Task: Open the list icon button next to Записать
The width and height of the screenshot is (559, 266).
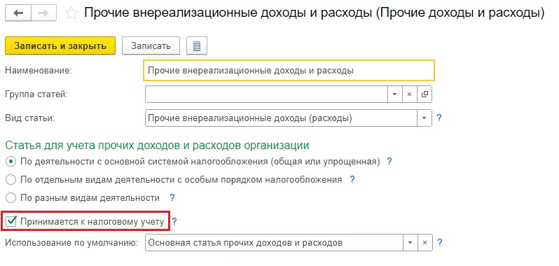Action: (196, 46)
